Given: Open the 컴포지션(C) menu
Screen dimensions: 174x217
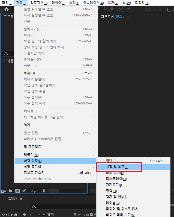Looking at the screenshot, I should [39, 3].
